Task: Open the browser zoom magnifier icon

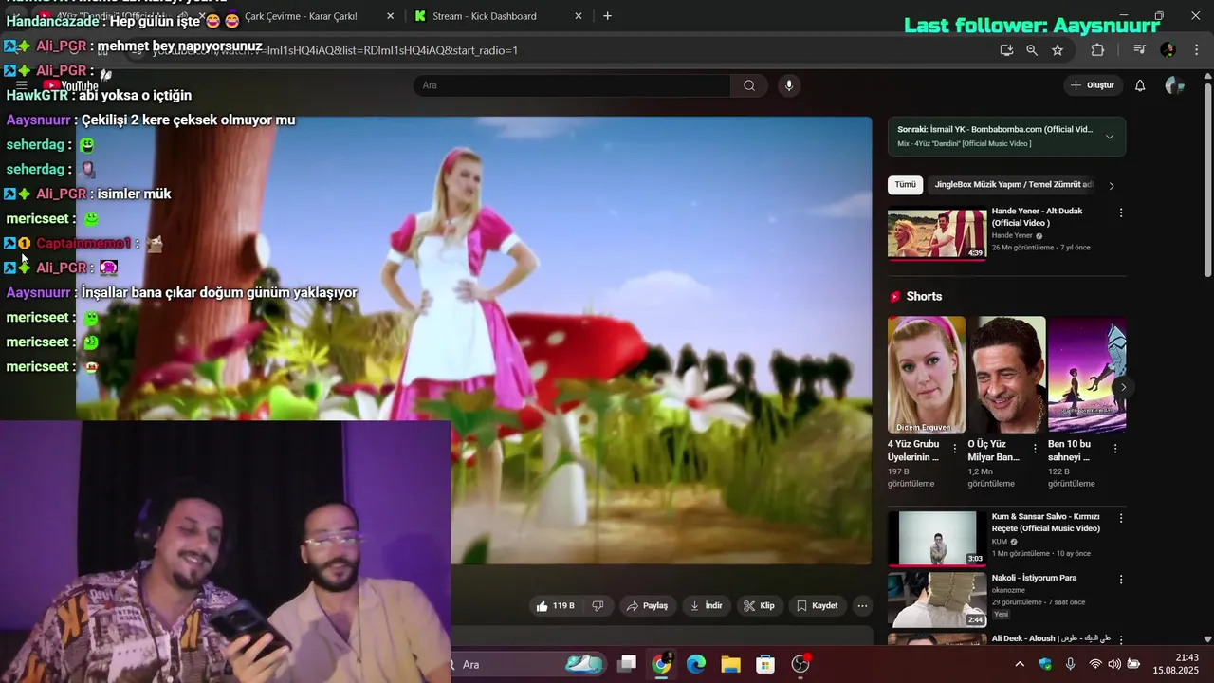Action: (x=1032, y=50)
